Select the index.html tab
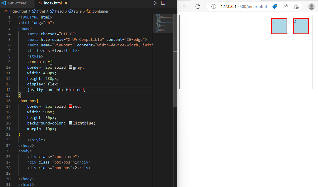Screen dimensions: 318x187 [53, 3]
